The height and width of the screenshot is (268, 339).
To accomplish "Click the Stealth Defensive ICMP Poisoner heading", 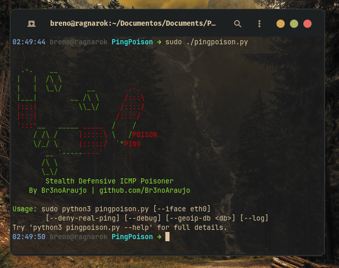I will point(110,181).
